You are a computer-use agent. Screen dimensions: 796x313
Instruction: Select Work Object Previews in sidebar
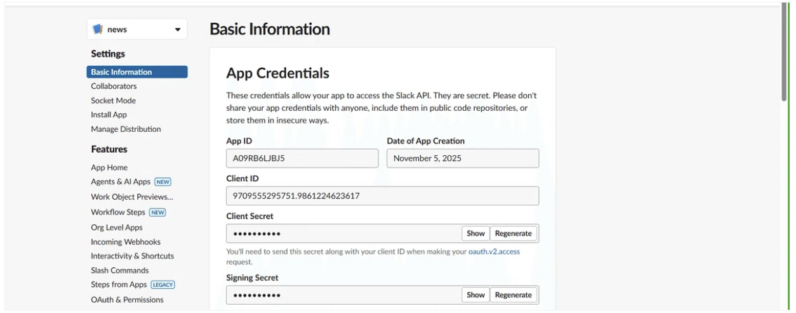tap(131, 197)
